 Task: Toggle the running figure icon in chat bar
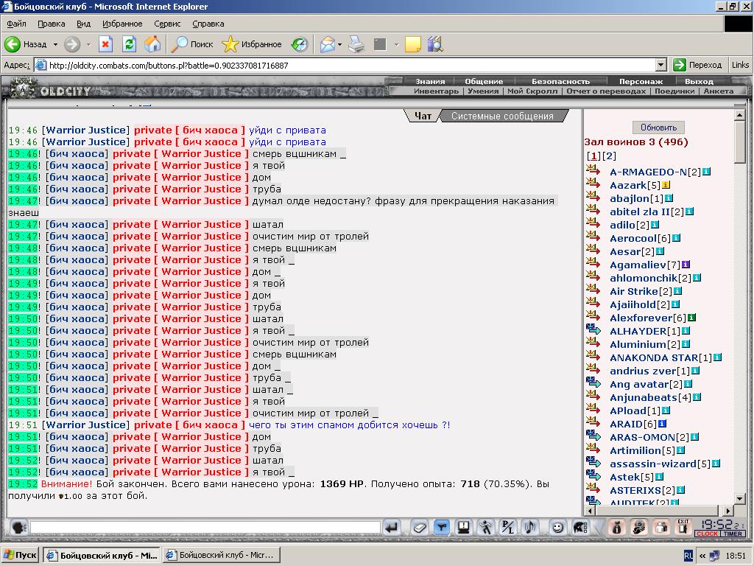click(486, 528)
